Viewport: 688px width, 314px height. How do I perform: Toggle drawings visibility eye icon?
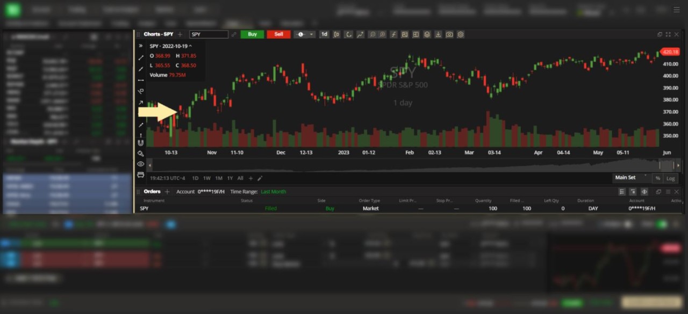tap(141, 164)
